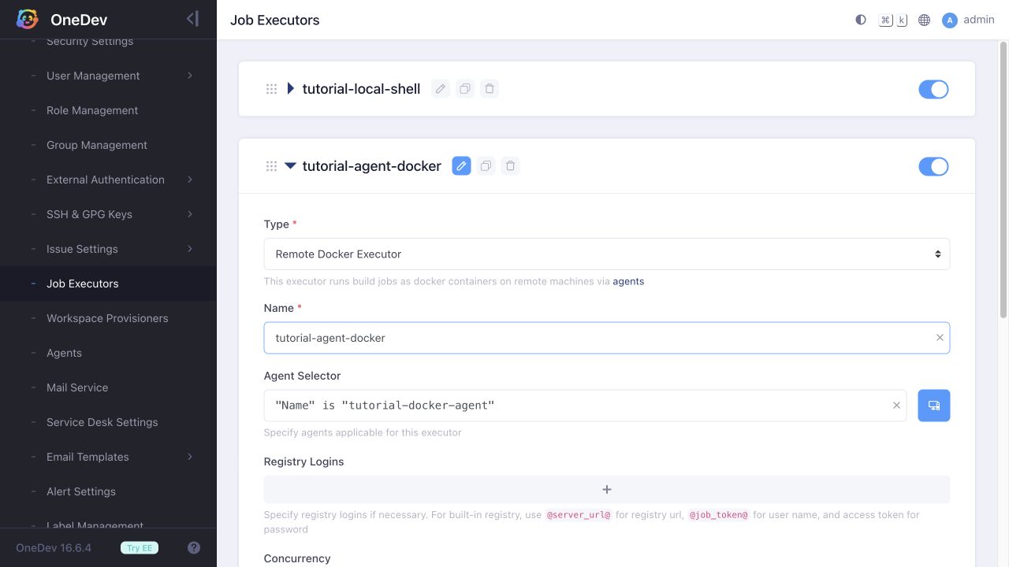1009x567 pixels.
Task: Expand the tutorial-local-shell executor
Action: click(290, 89)
